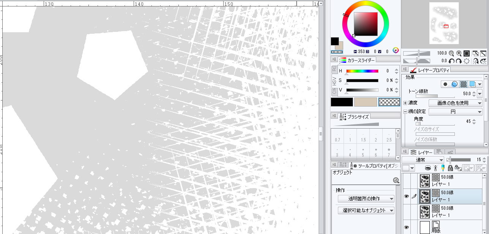Open the Layer Property panel menu icon
This screenshot has width=489, height=234.
coord(405,70)
